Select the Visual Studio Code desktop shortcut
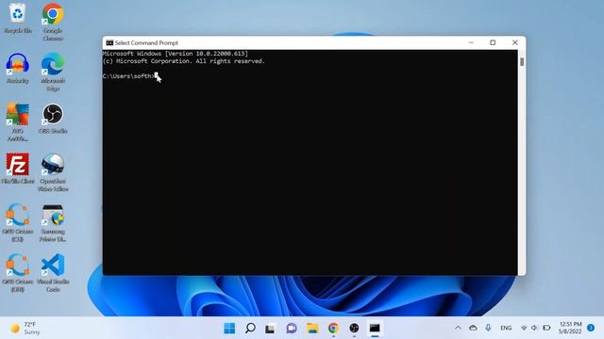The image size is (604, 339). click(53, 273)
